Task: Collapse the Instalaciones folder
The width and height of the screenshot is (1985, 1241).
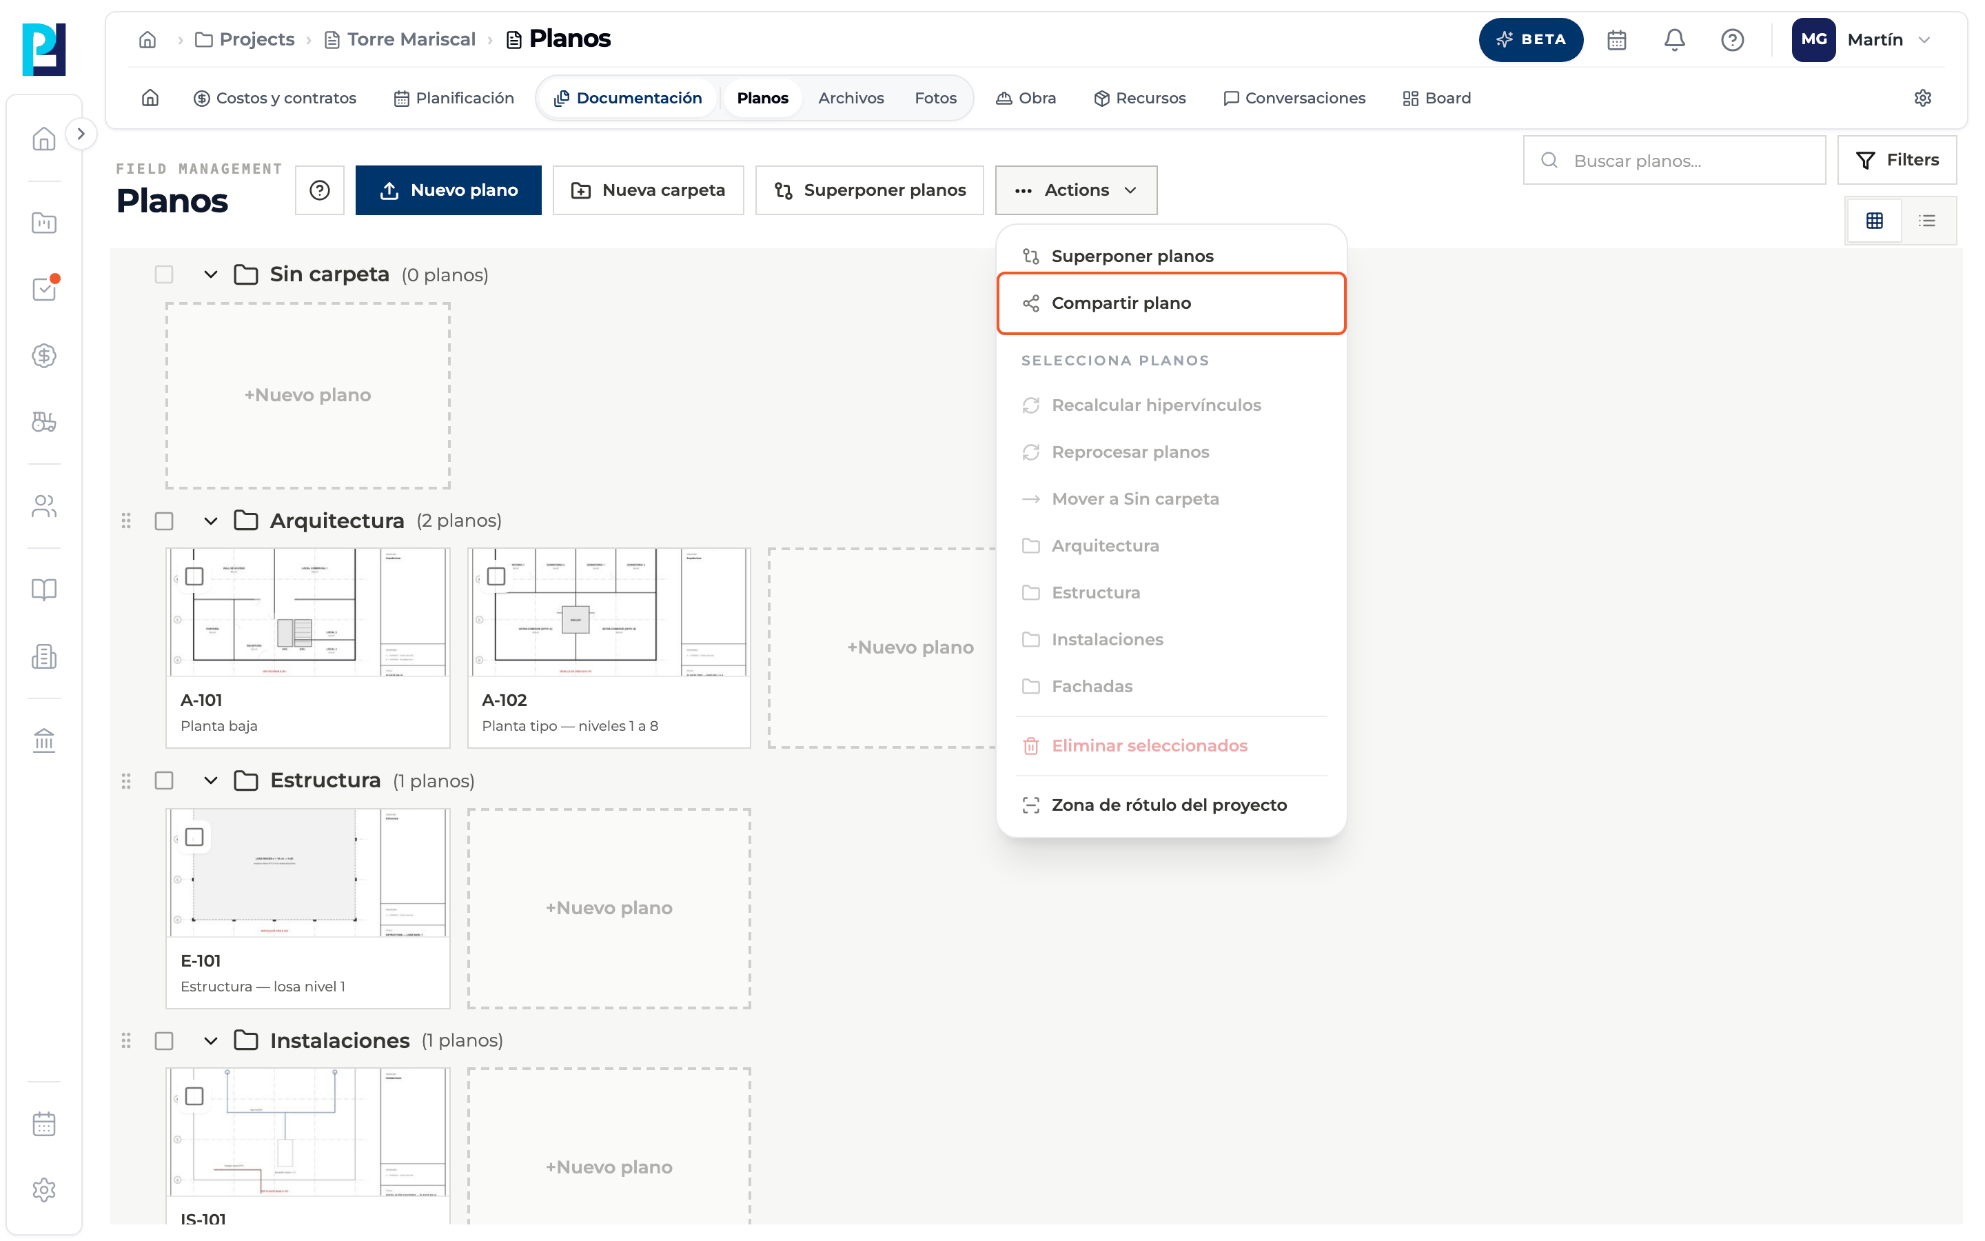Action: (x=211, y=1041)
